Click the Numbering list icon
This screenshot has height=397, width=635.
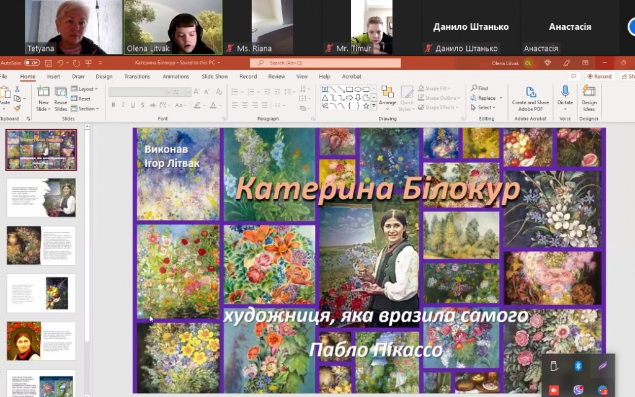tap(251, 92)
